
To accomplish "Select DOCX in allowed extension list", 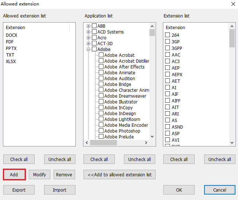I will point(12,35).
